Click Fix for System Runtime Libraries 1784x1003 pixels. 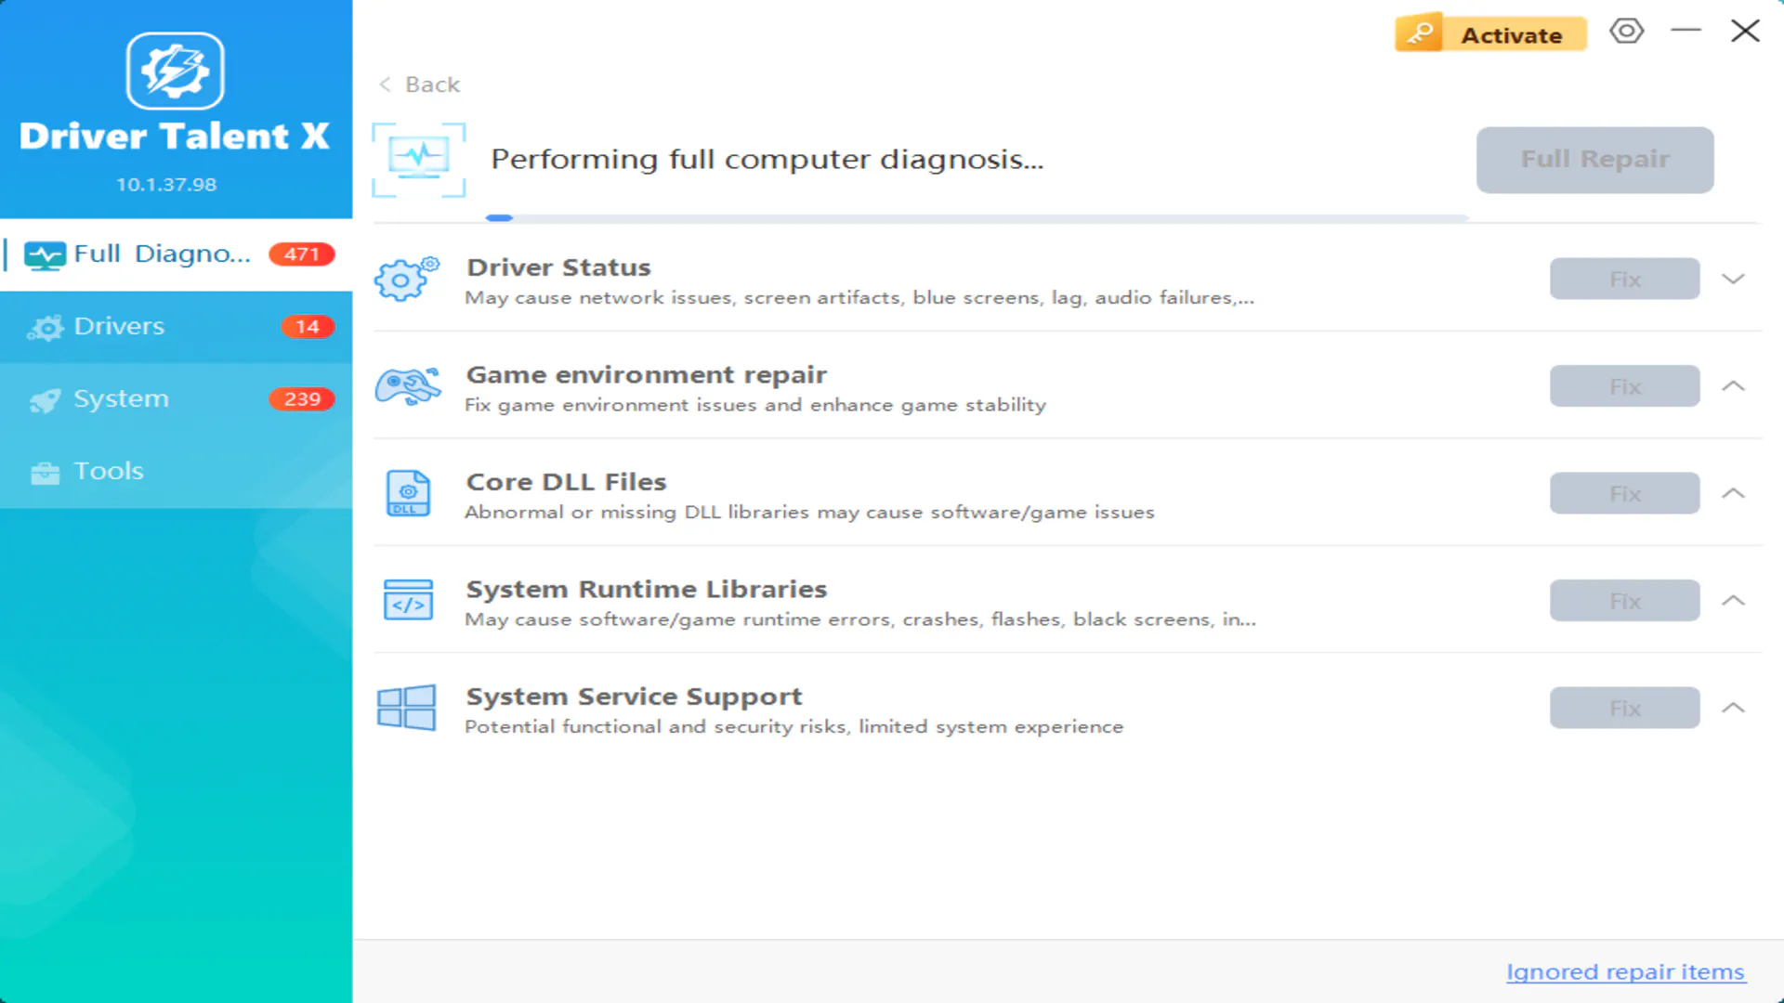click(x=1624, y=601)
